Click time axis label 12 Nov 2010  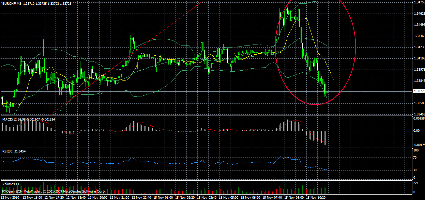point(11,197)
